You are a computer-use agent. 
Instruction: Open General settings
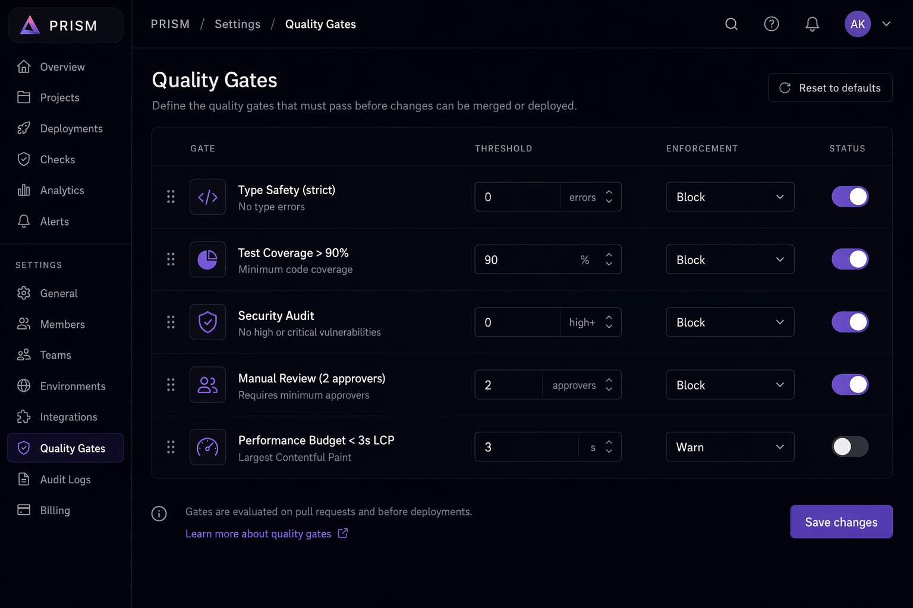65,293
